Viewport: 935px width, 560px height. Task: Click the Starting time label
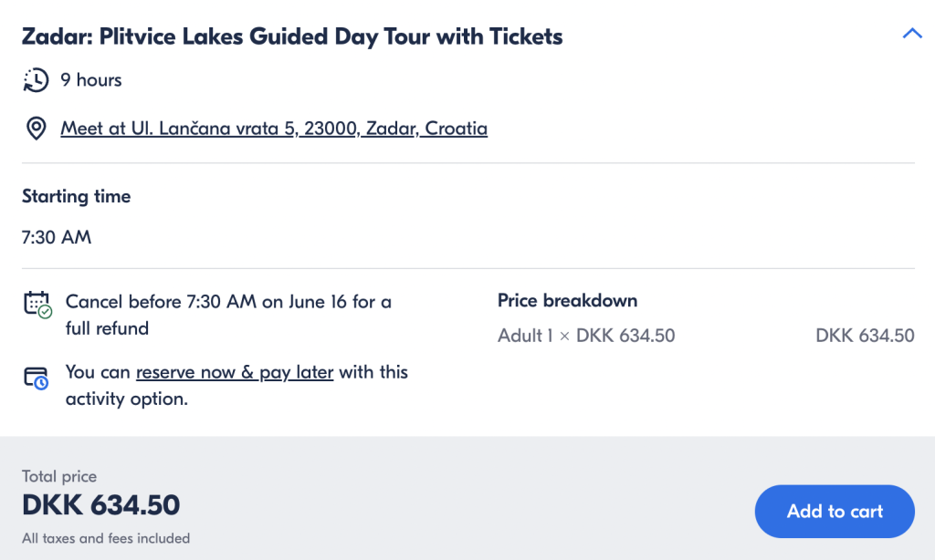click(77, 196)
